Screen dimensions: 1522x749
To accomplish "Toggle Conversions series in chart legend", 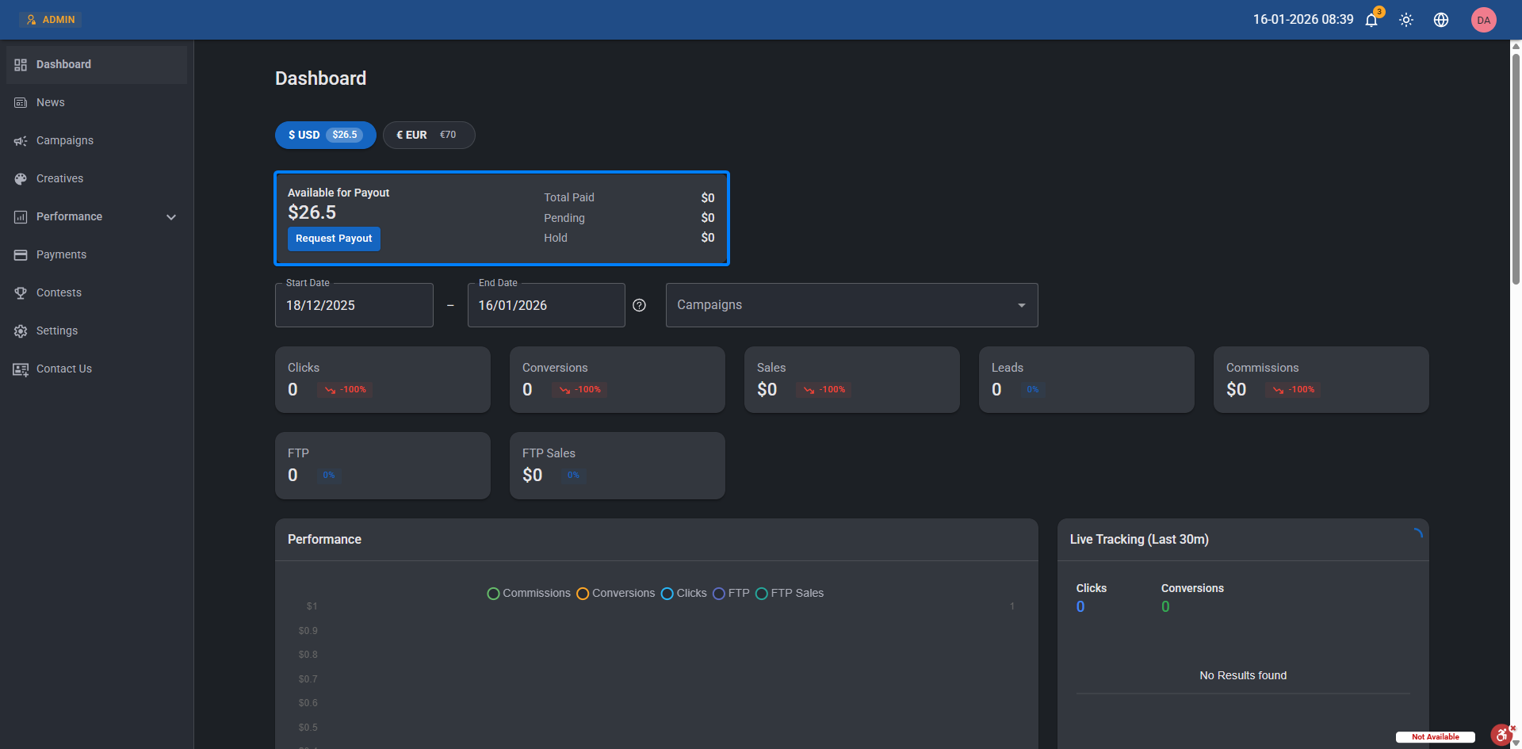I will pos(616,594).
